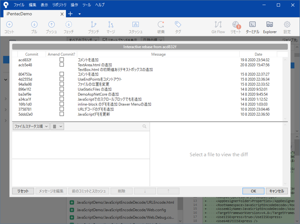The width and height of the screenshot is (300, 224).
Task: Click the 前のコミットとスカッシュ button
Action: click(89, 191)
